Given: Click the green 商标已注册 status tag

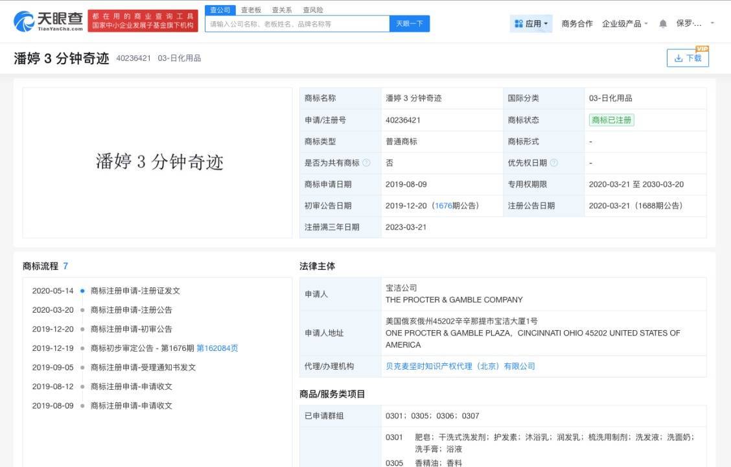Looking at the screenshot, I should 611,119.
